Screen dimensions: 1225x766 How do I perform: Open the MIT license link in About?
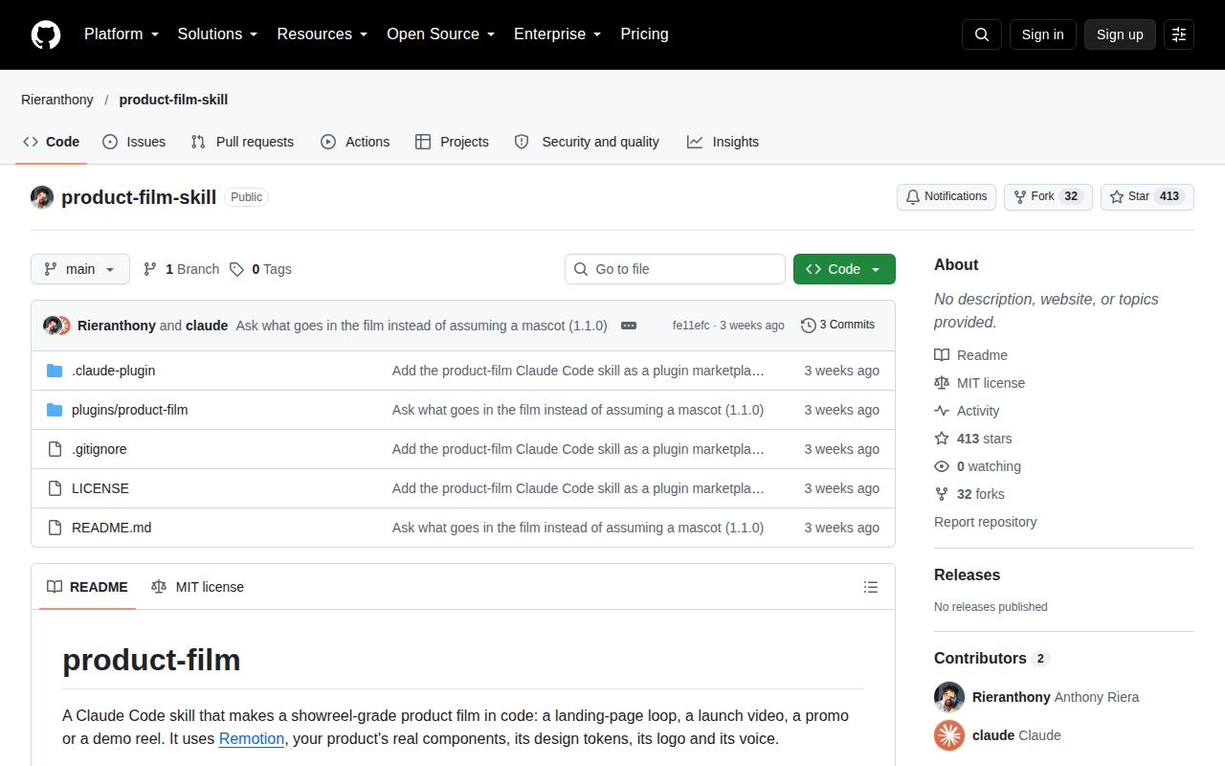point(979,383)
